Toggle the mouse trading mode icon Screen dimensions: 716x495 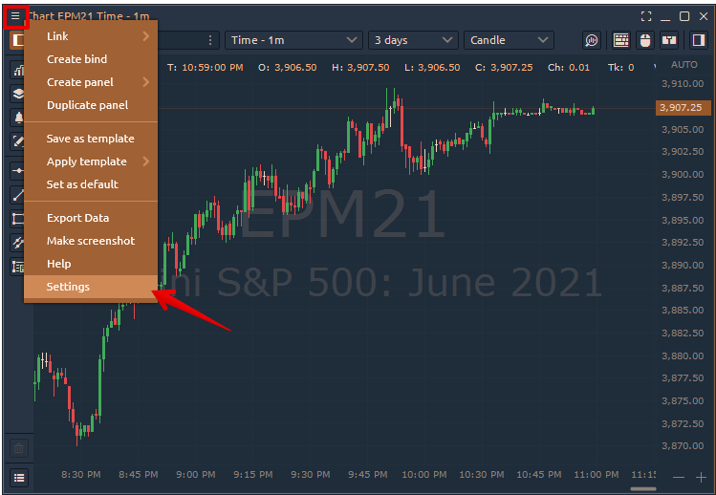(645, 40)
